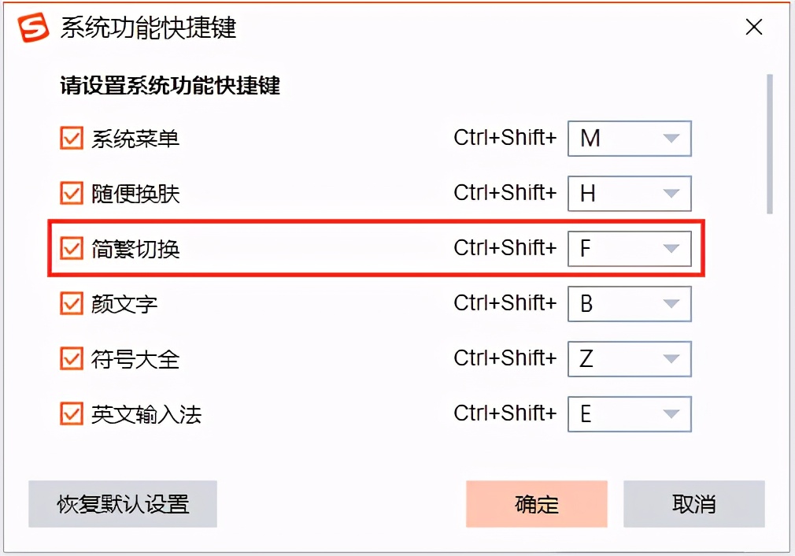The height and width of the screenshot is (556, 795).
Task: Toggle the 简繁切换 checkbox off
Action: [x=72, y=248]
